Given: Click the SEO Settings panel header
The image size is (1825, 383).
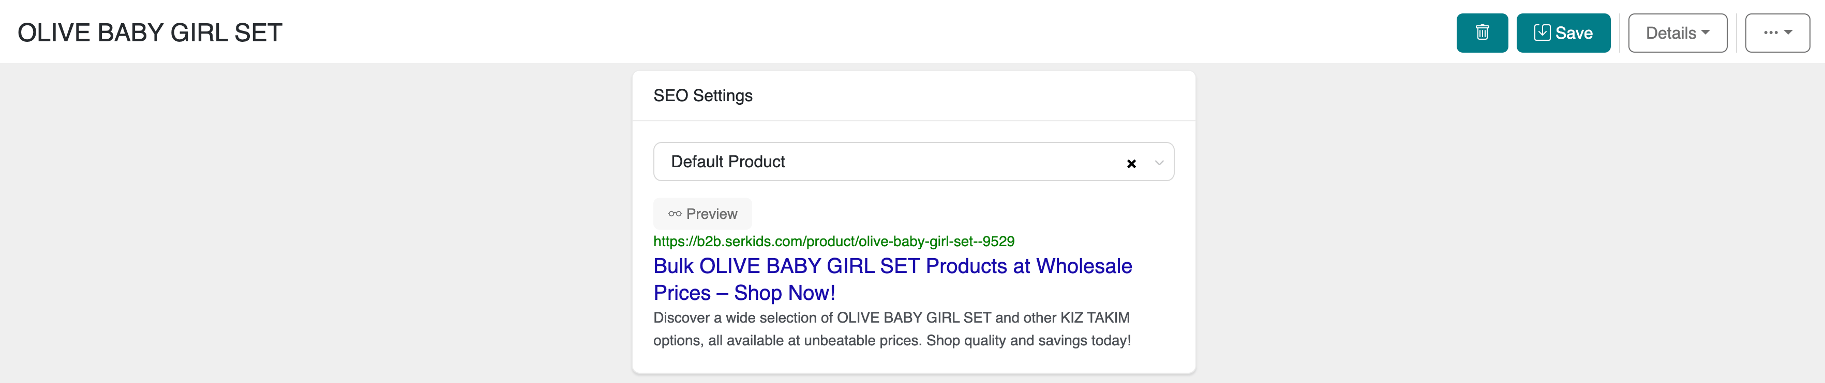Looking at the screenshot, I should point(703,95).
